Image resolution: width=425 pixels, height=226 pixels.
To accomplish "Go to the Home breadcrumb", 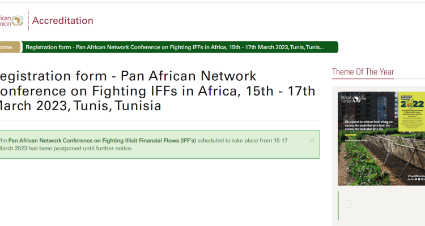I will pos(10,47).
